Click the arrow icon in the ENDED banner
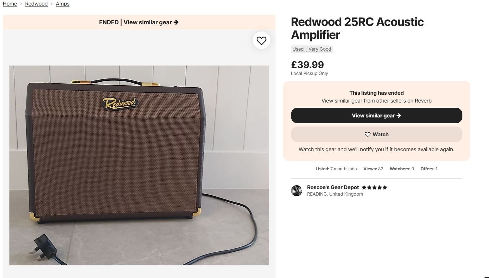The image size is (489, 278). tap(176, 22)
